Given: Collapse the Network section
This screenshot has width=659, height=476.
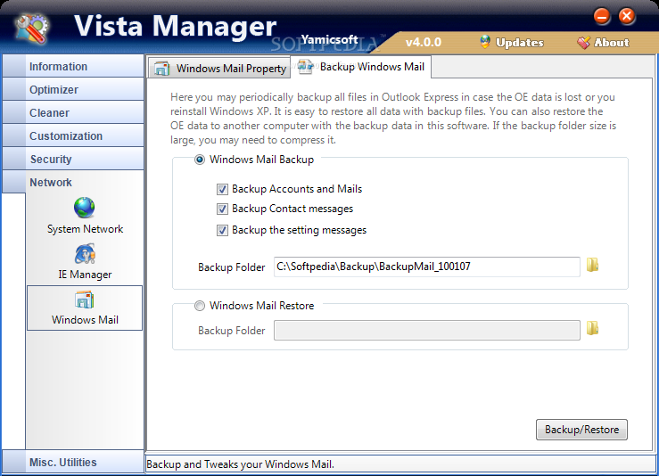Looking at the screenshot, I should click(73, 182).
